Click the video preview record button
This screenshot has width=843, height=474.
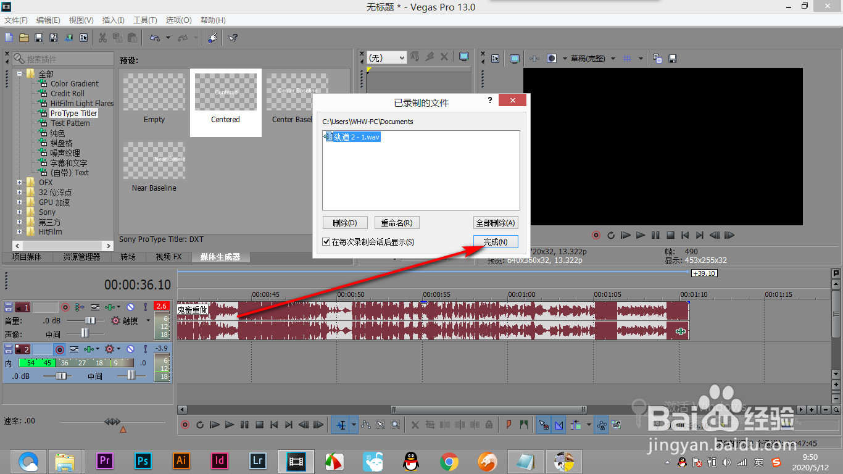click(596, 235)
